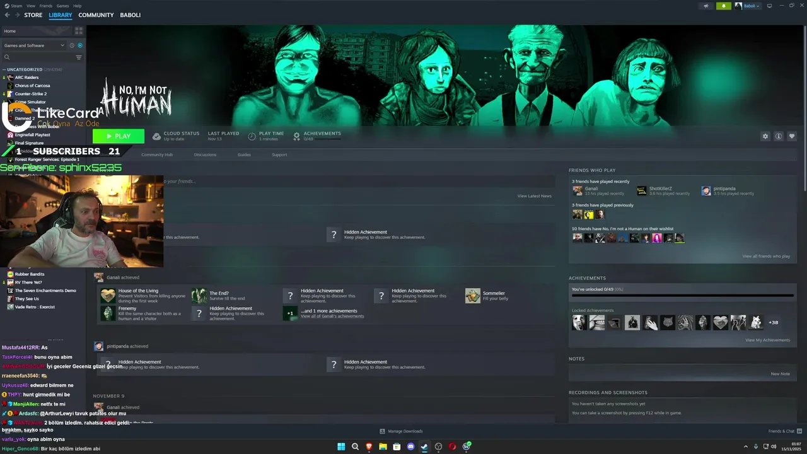
Task: Open the BABOLI profile tab
Action: point(131,15)
